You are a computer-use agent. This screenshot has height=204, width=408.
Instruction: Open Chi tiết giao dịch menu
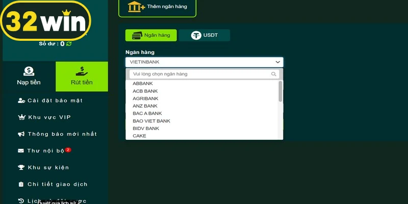coord(53,184)
